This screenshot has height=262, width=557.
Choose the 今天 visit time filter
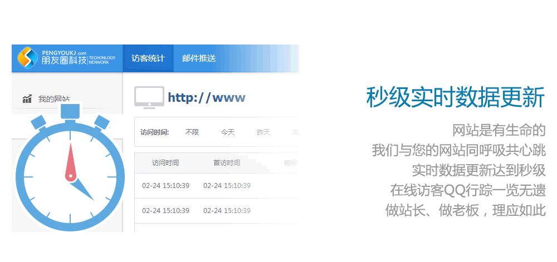click(228, 132)
